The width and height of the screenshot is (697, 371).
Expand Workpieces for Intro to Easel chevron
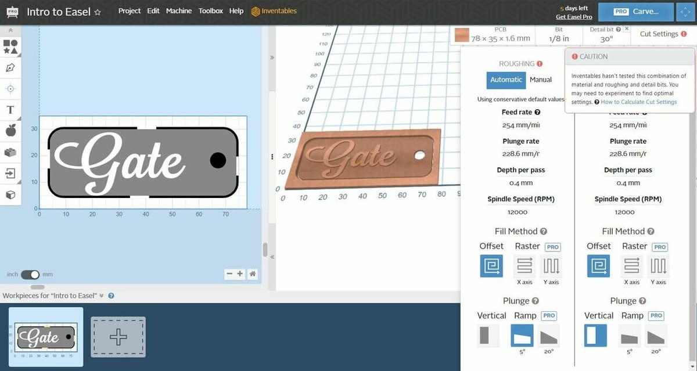(x=102, y=296)
